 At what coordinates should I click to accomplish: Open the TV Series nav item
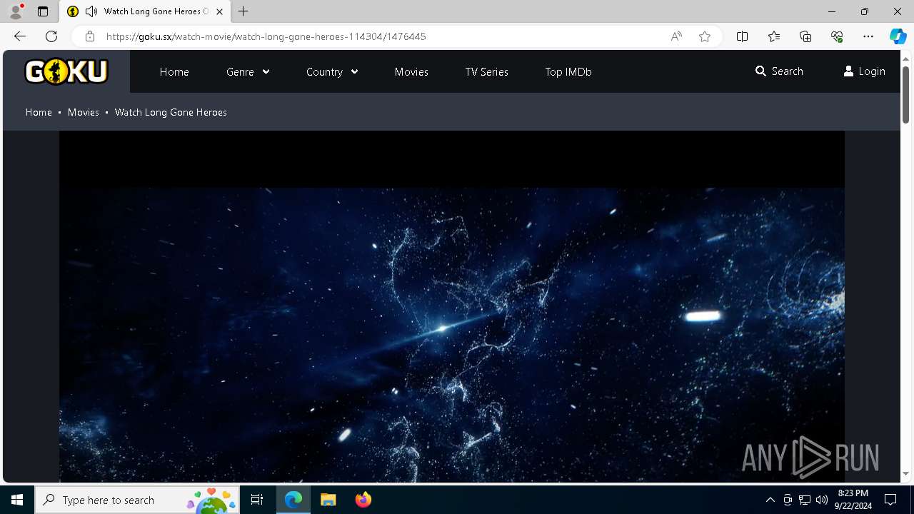click(486, 71)
